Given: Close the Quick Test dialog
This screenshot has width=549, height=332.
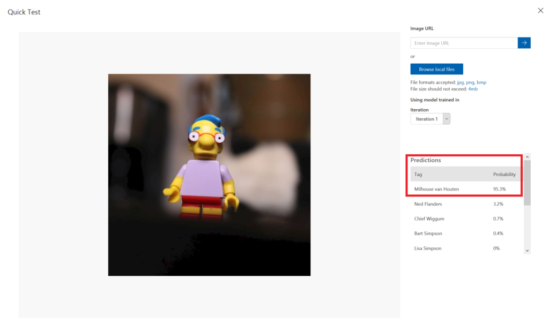Looking at the screenshot, I should (540, 11).
